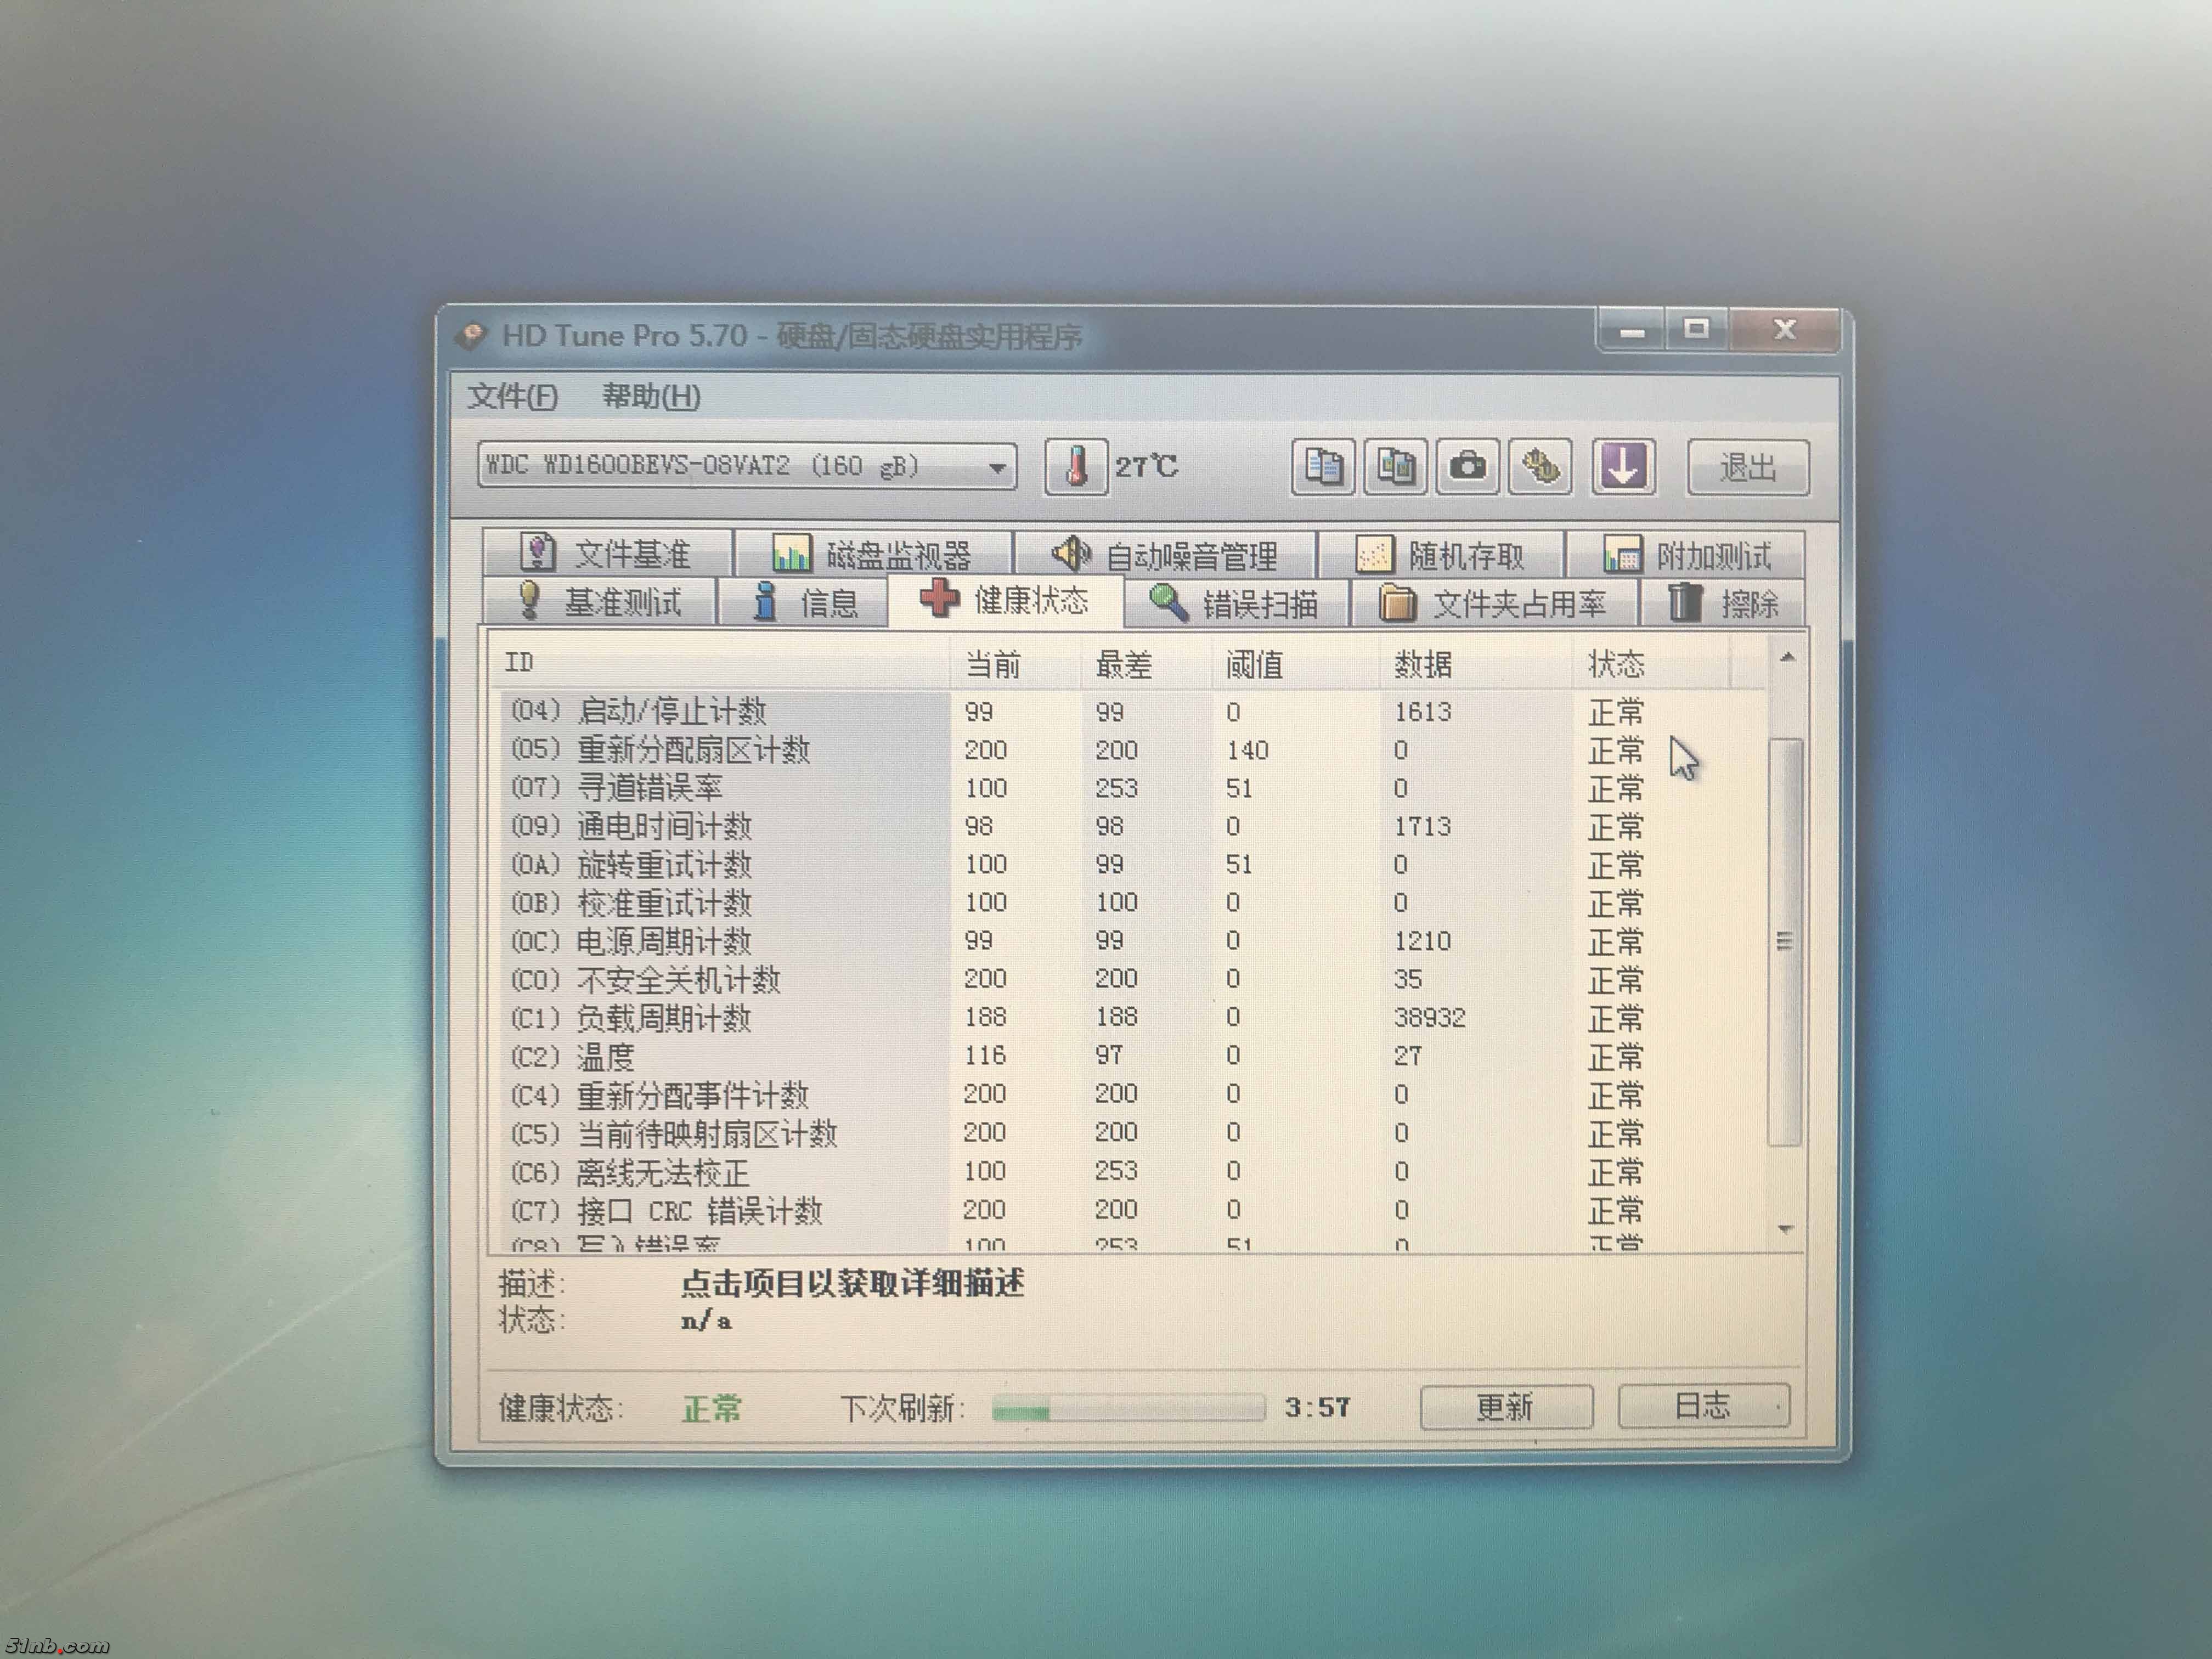2212x1659 pixels.
Task: Switch to the 信息 tab
Action: (804, 603)
